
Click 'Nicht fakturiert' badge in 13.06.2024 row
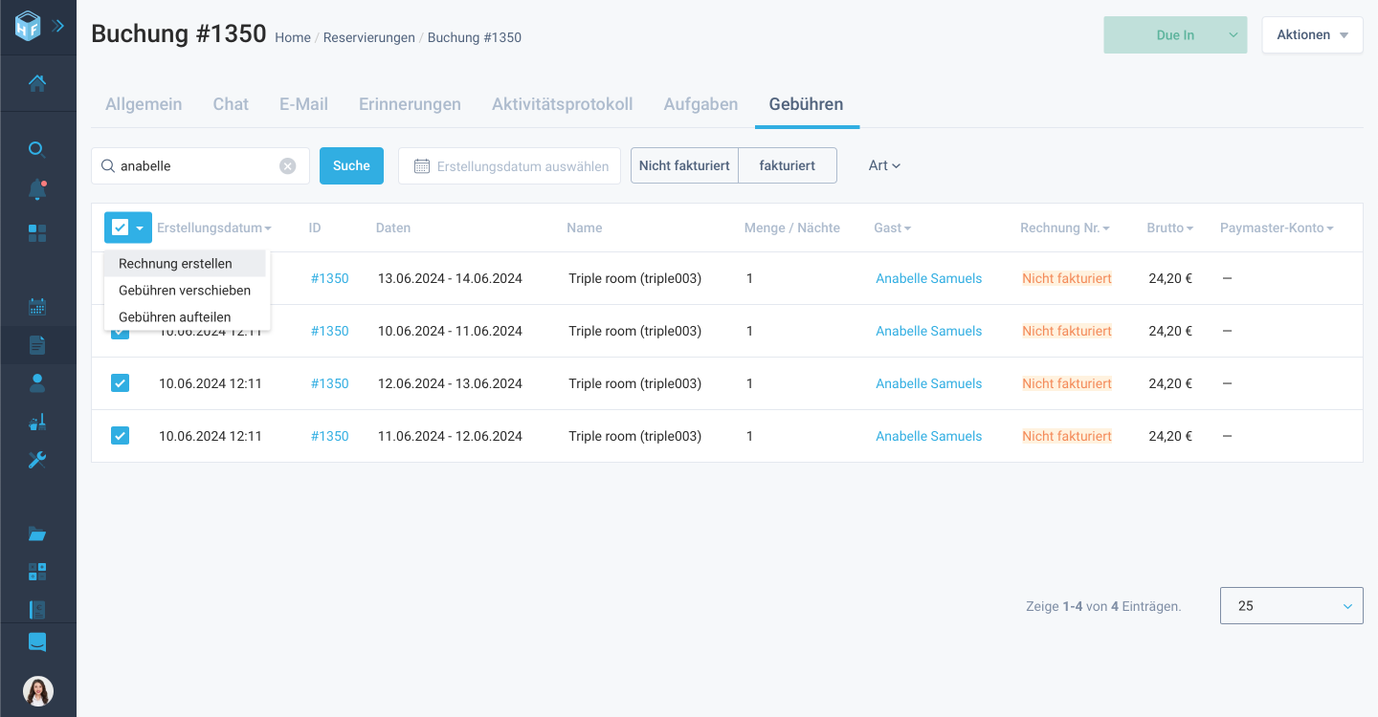1067,278
